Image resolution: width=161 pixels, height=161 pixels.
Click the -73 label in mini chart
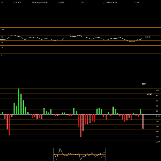pyautogui.click(x=104, y=156)
